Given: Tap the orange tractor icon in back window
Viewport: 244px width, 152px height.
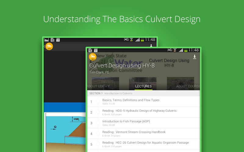Looking at the screenshot, I should (49, 47).
